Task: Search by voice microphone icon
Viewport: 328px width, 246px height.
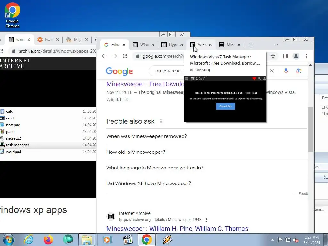Action: click(286, 71)
